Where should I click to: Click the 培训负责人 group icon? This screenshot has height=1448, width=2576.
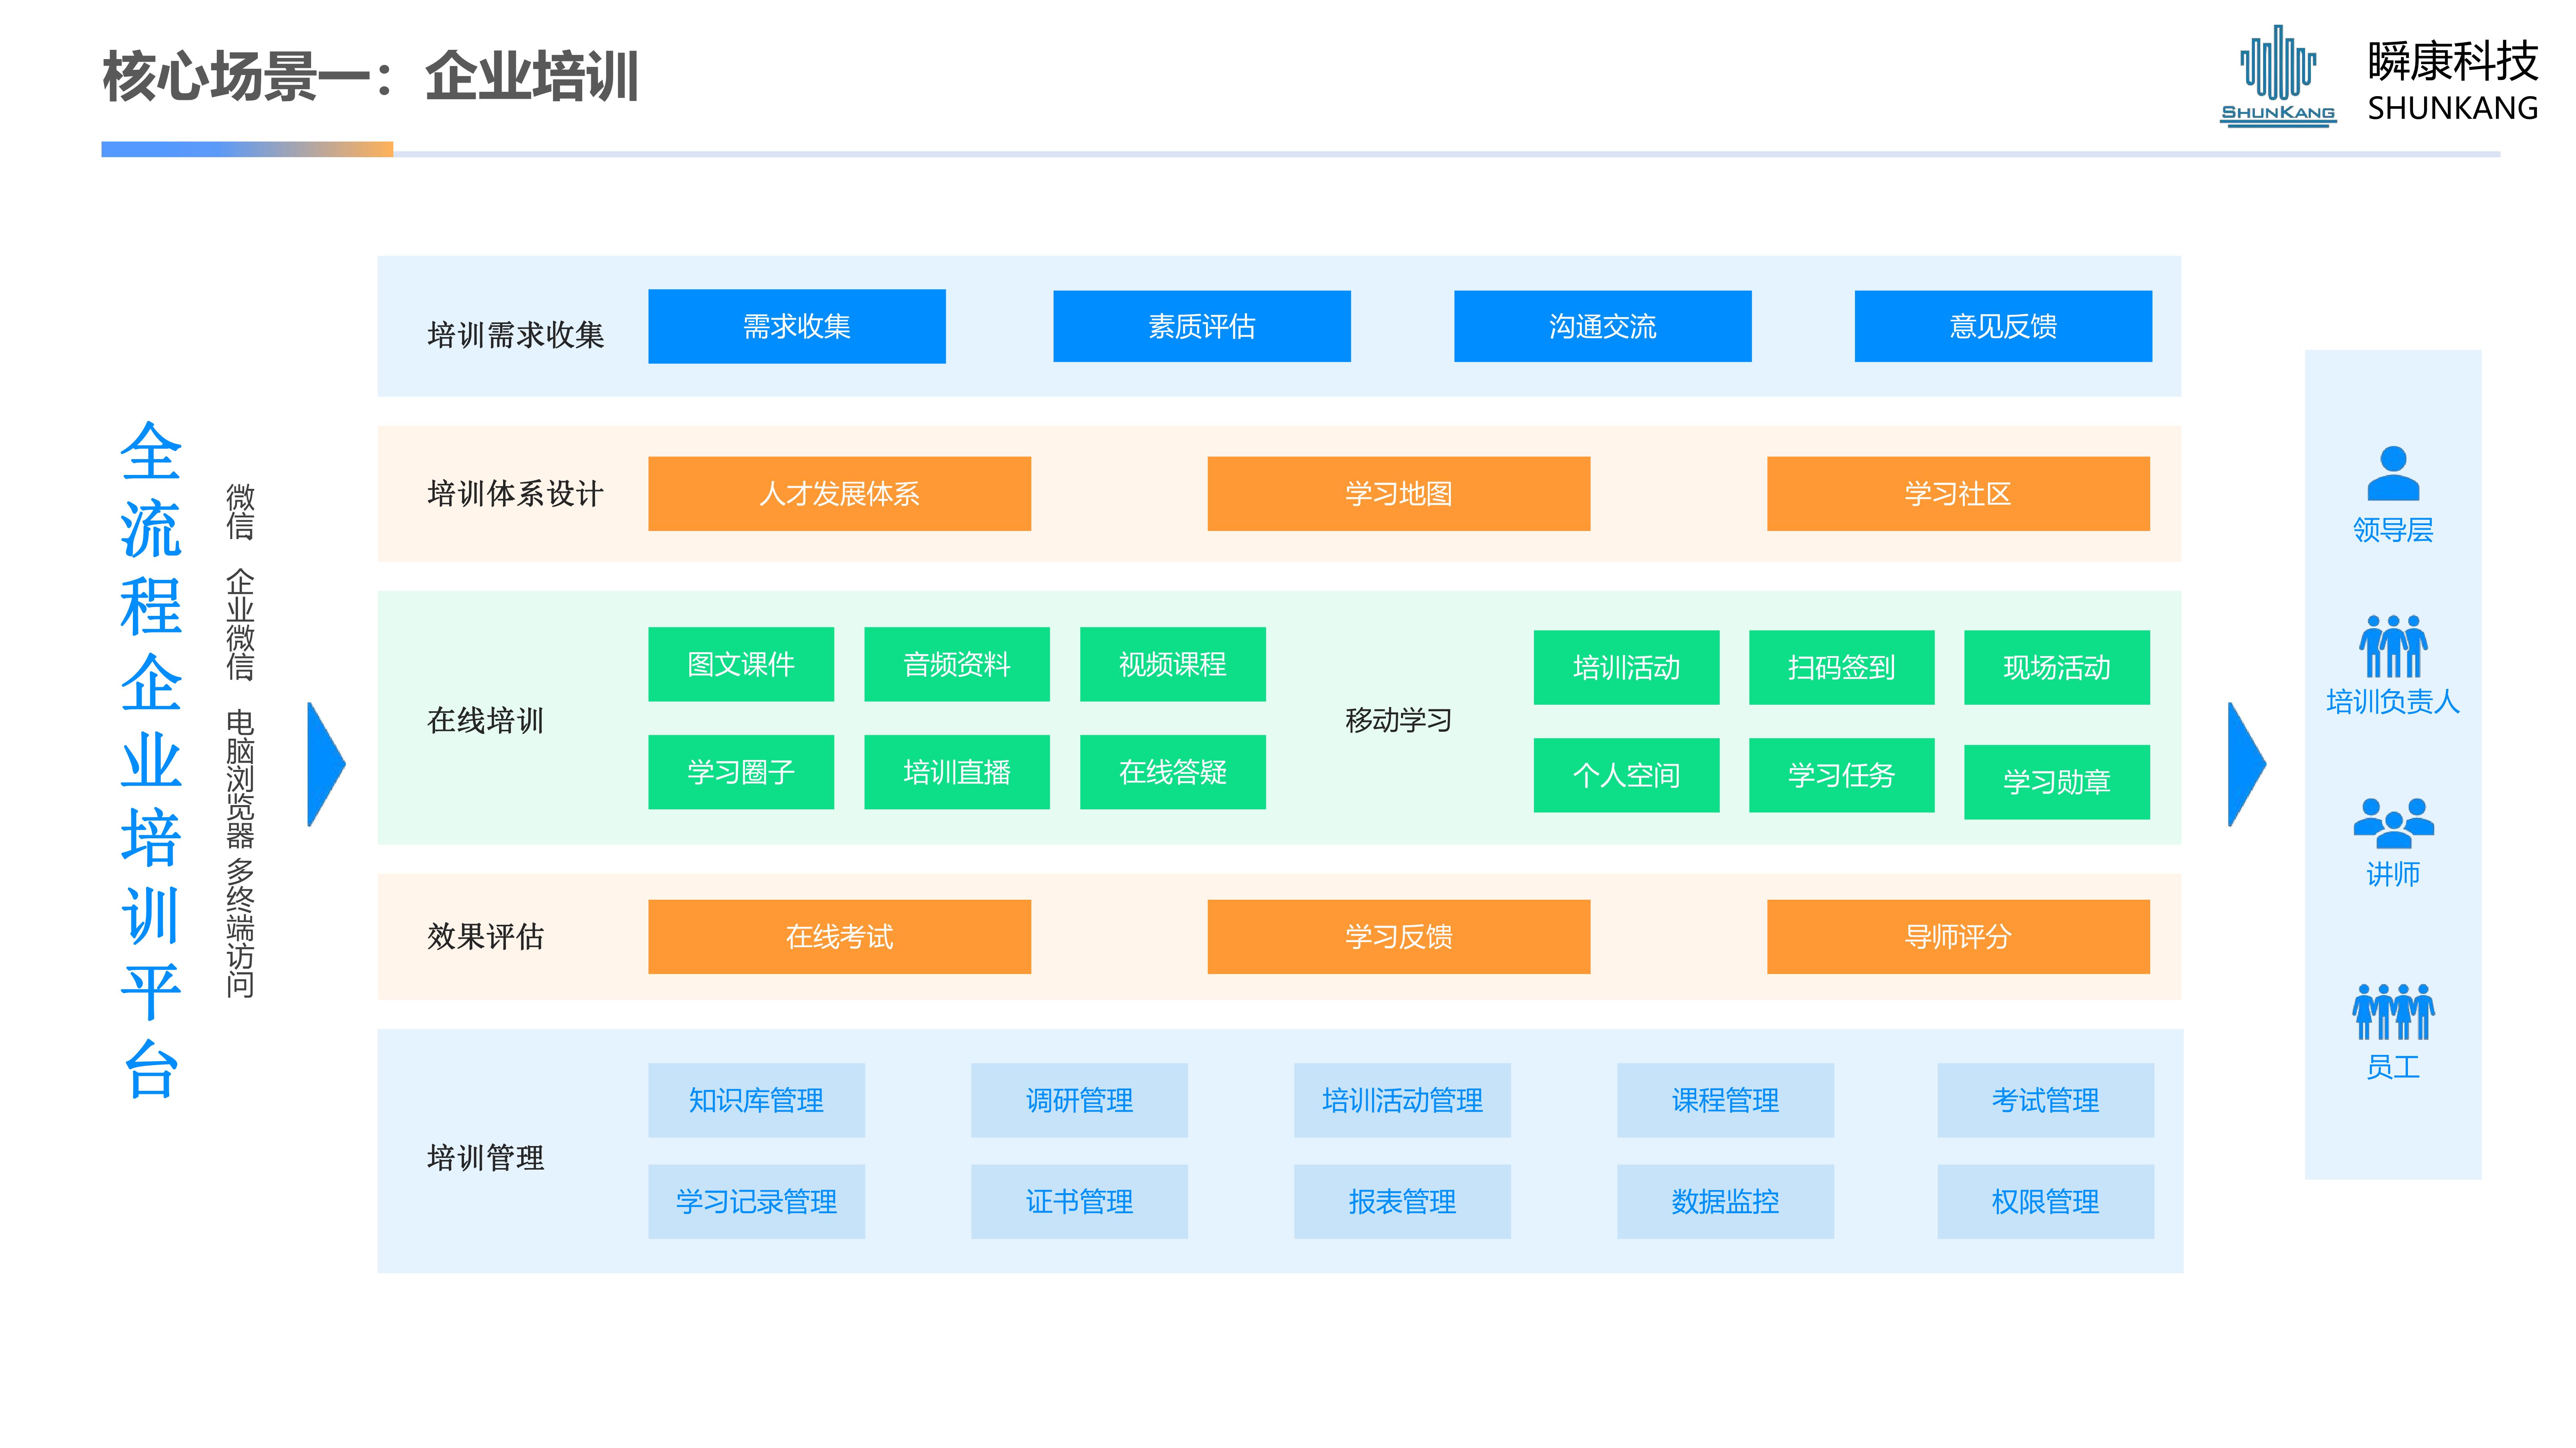(x=2392, y=646)
